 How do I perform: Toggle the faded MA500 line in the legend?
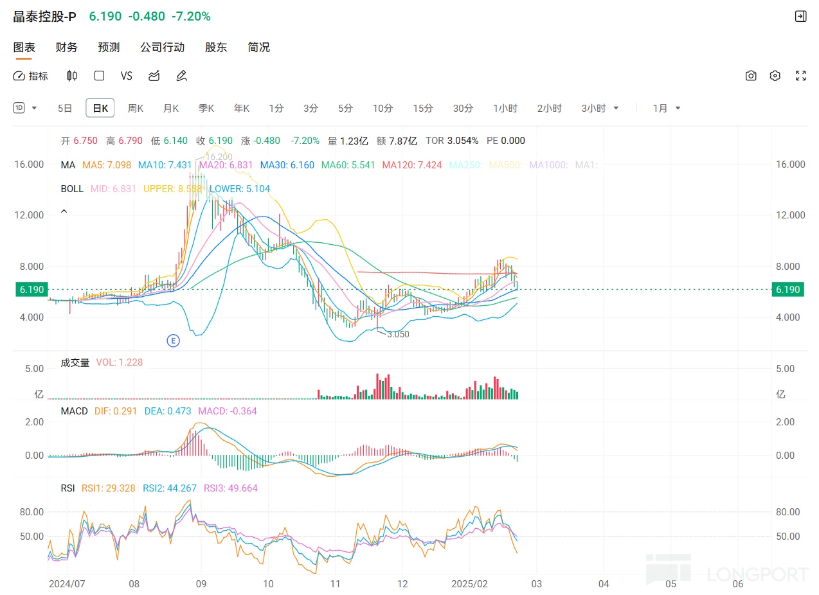[x=506, y=165]
